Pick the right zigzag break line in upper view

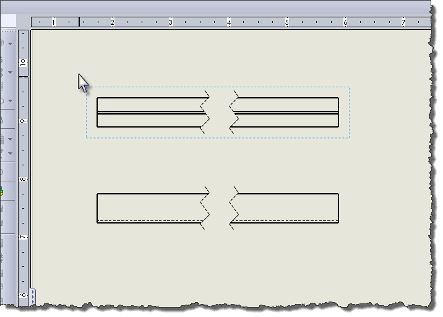tap(233, 112)
